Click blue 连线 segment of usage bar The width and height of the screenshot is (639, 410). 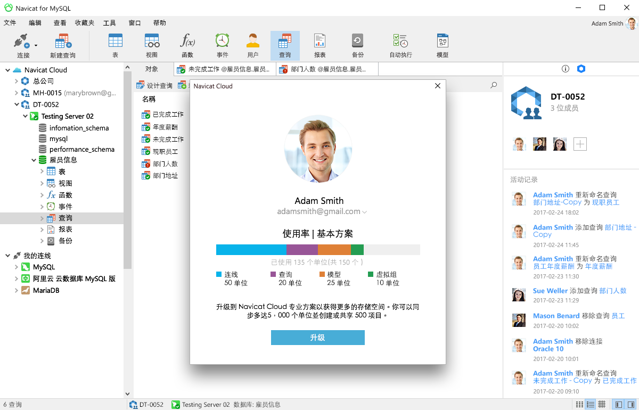coord(251,250)
